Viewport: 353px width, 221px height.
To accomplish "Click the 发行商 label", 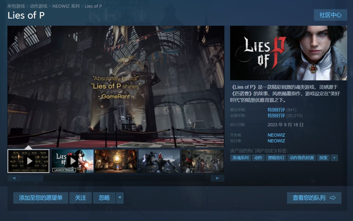I will click(x=236, y=141).
